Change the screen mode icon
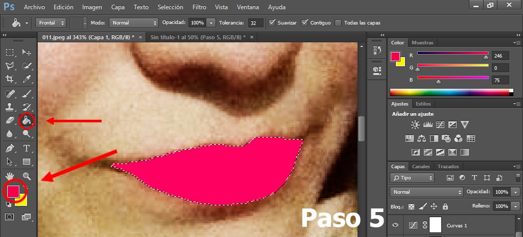 pos(27,217)
